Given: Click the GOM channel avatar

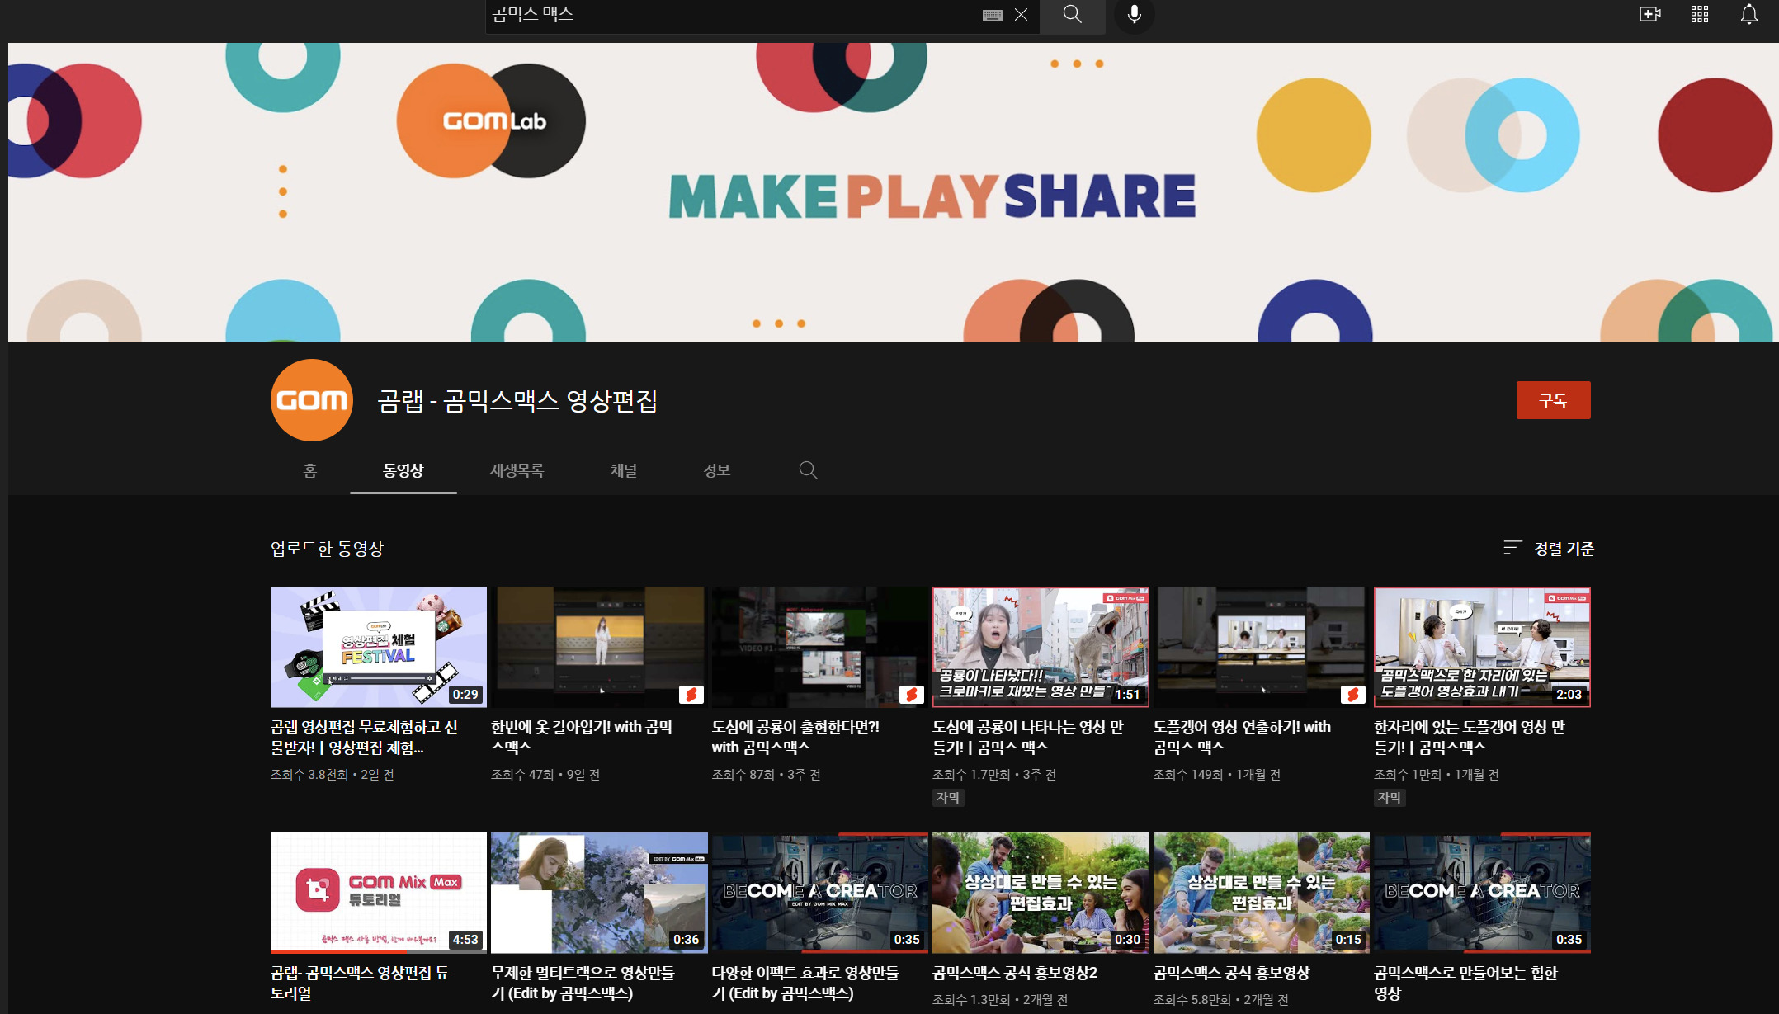Looking at the screenshot, I should click(x=312, y=400).
